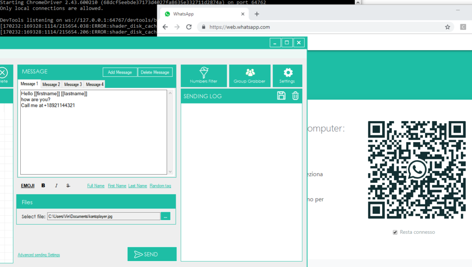
Task: Open the Settings gear panel
Action: click(x=288, y=75)
